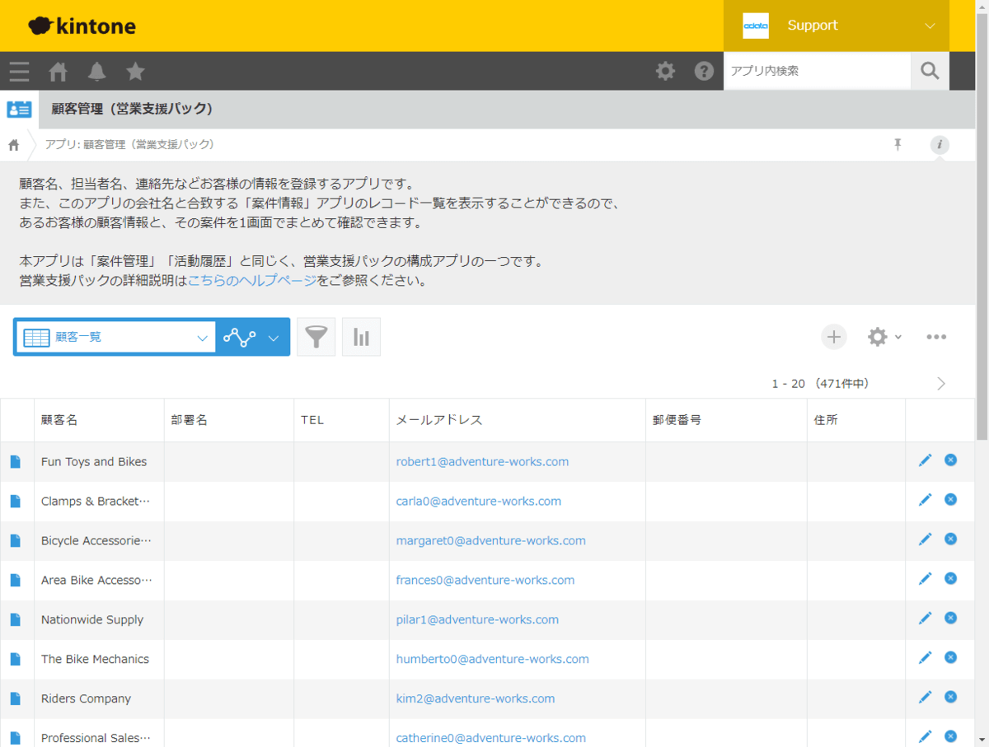Open the hamburger navigation menu
989x747 pixels.
coord(19,72)
